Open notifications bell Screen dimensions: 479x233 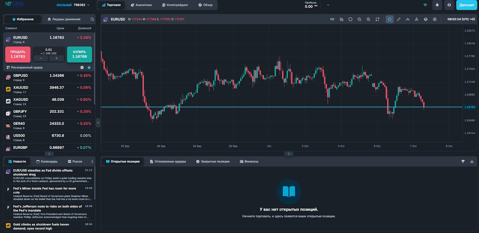pos(437,5)
